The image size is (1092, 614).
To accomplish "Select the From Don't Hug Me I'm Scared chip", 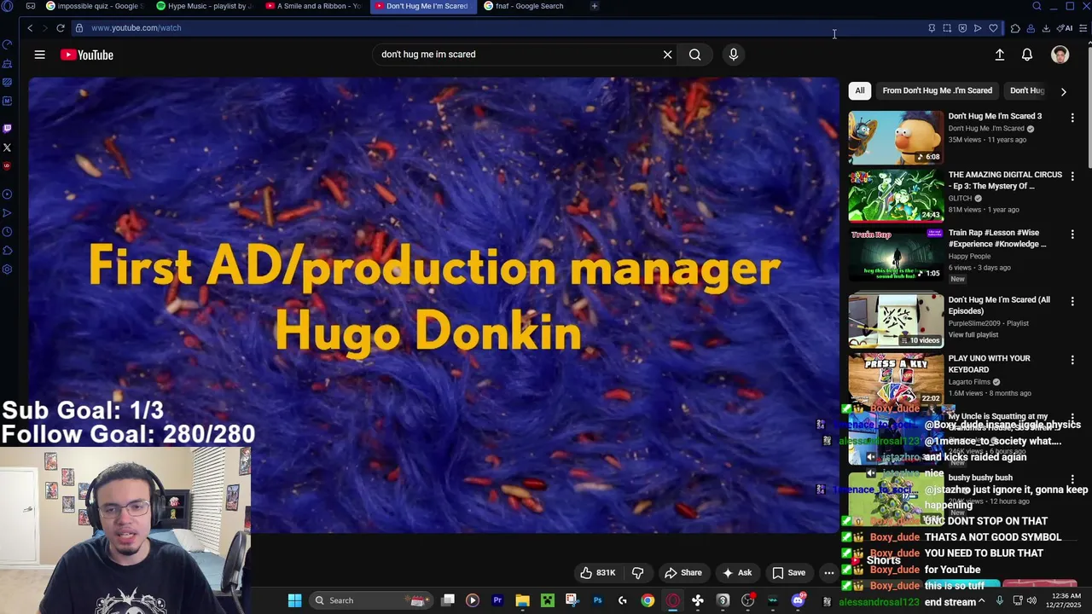I will [x=937, y=90].
